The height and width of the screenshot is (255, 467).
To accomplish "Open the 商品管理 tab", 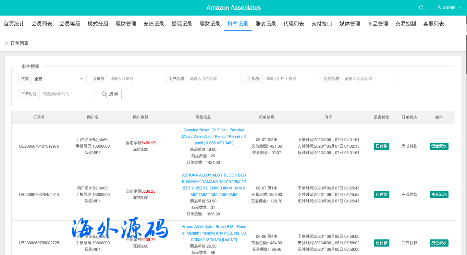I will click(378, 24).
